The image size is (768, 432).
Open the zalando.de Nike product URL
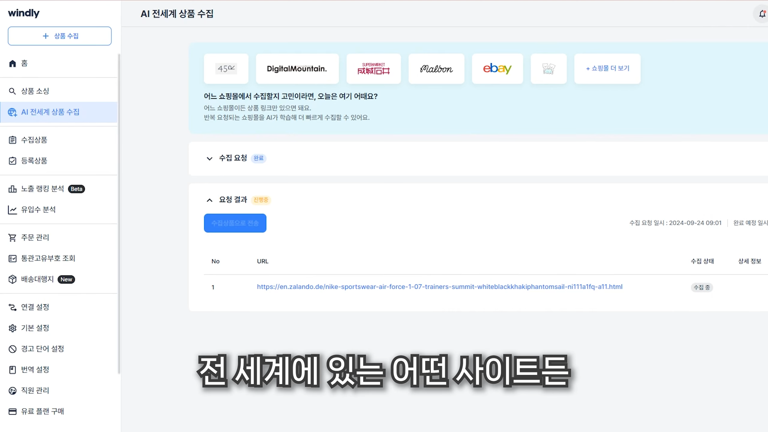[439, 286]
